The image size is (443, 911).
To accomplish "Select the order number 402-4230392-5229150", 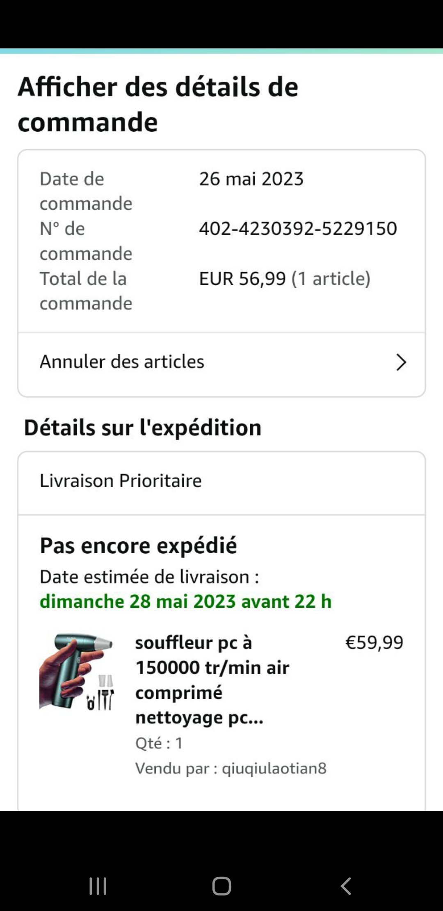I will [298, 229].
